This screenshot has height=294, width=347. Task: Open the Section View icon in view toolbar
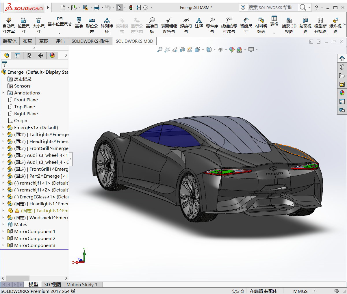coord(182,50)
